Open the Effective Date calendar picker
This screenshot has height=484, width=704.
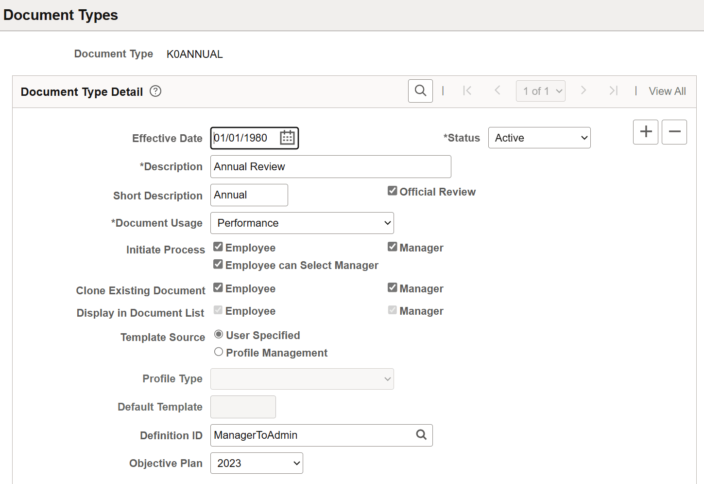[287, 138]
